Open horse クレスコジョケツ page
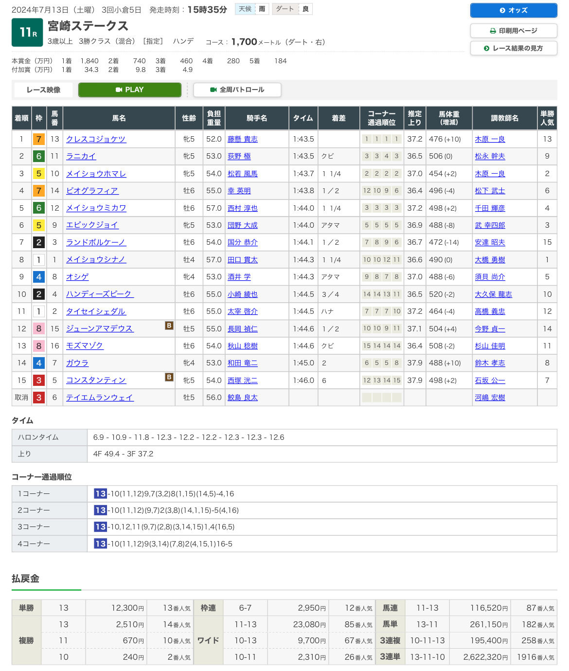The width and height of the screenshot is (569, 671). 96,139
